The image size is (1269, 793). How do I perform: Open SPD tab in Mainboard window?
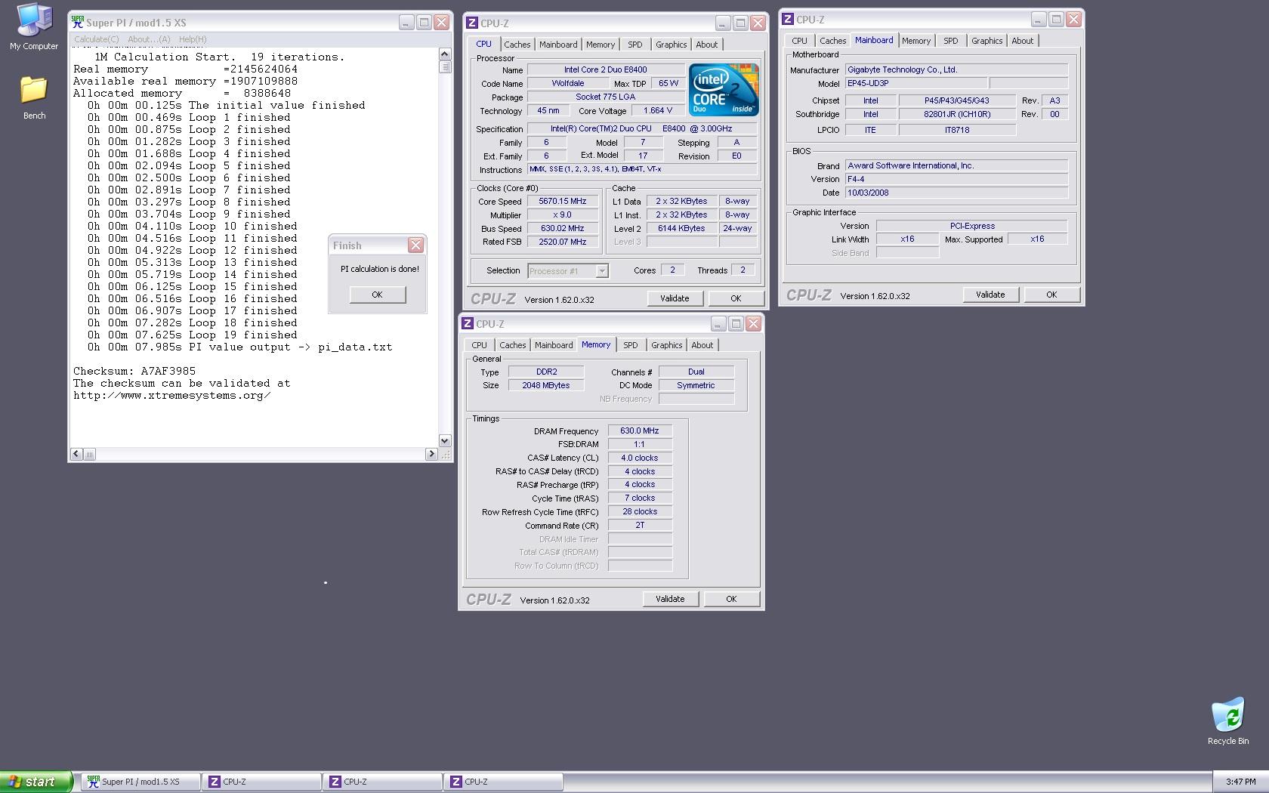(x=951, y=41)
